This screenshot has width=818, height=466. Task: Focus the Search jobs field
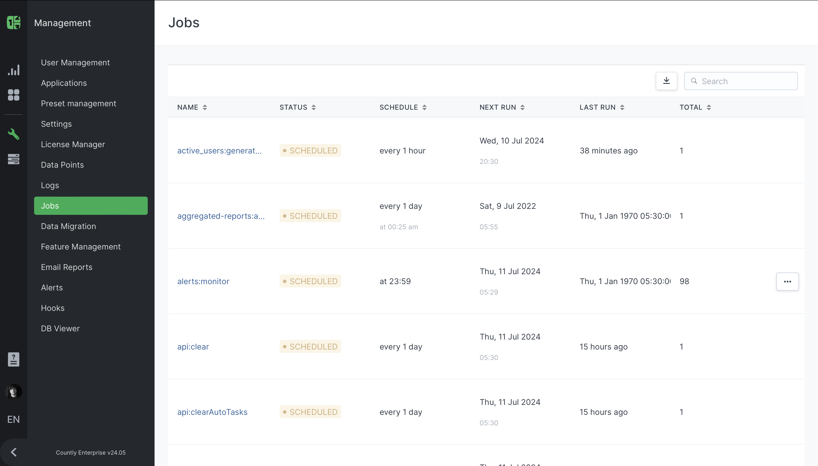[x=740, y=81]
